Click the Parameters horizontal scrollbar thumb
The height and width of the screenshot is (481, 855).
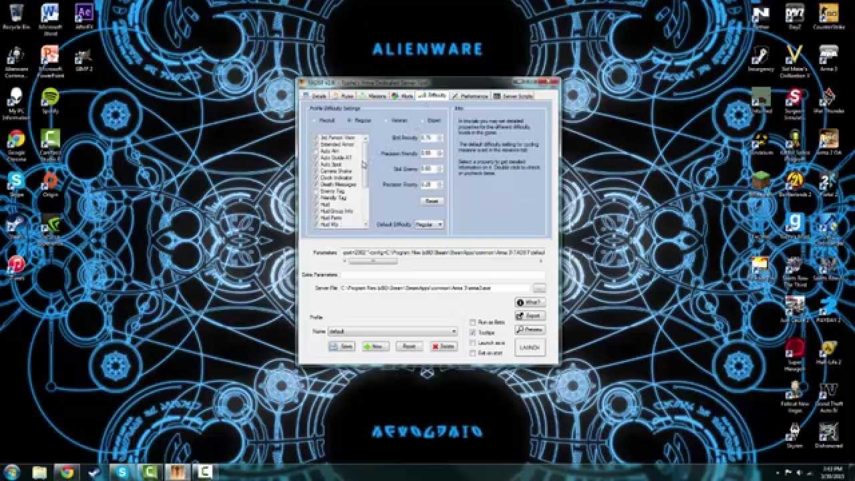click(373, 261)
